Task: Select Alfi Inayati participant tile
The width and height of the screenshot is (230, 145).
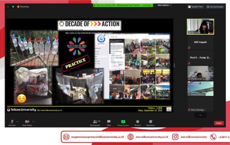Action: click(x=201, y=42)
